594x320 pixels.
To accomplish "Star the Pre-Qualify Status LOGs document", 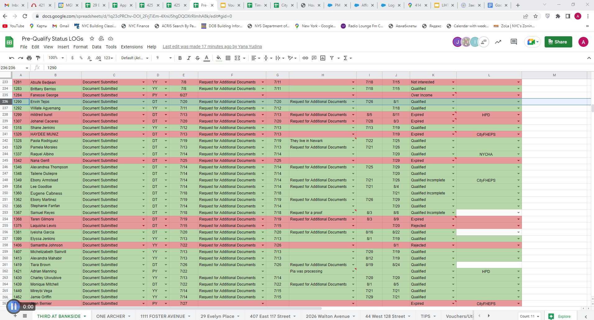I will [92, 38].
